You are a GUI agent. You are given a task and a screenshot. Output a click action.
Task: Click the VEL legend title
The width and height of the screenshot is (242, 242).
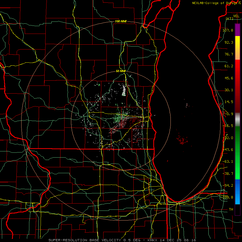[236, 16]
